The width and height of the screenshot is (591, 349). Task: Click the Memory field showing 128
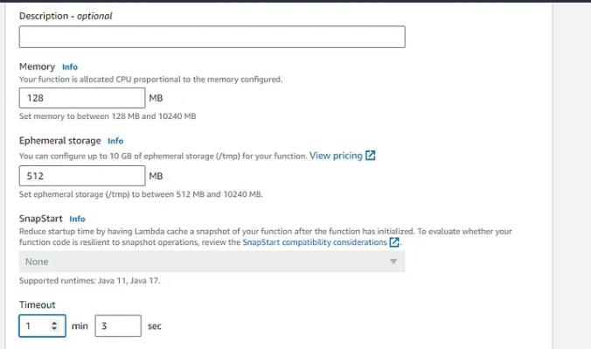(82, 98)
